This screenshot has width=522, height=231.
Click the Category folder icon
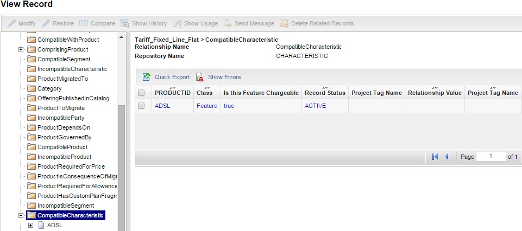click(32, 88)
